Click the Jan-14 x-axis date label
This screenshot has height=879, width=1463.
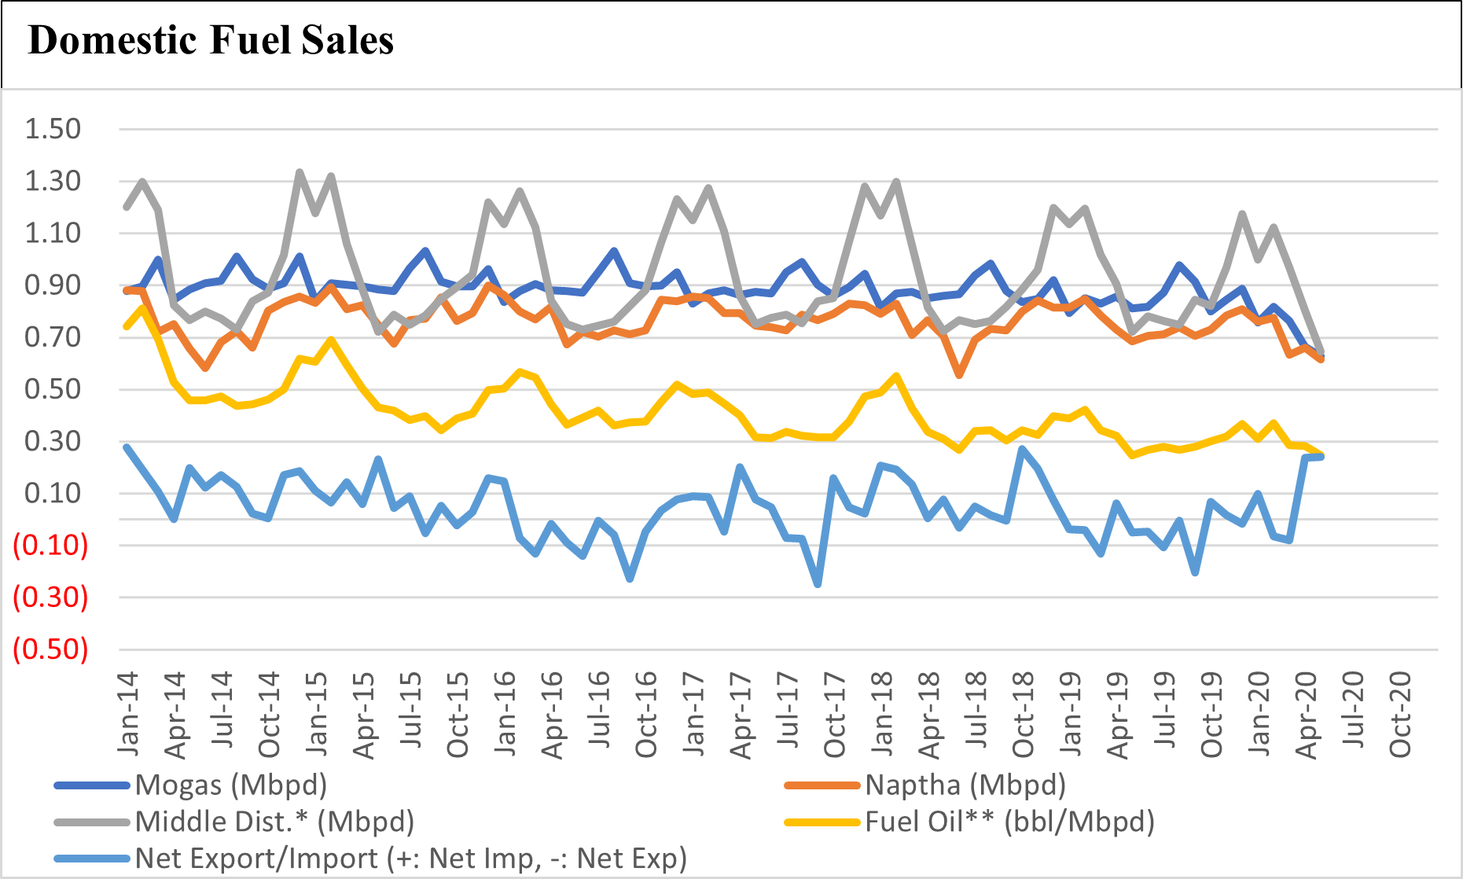click(x=127, y=712)
